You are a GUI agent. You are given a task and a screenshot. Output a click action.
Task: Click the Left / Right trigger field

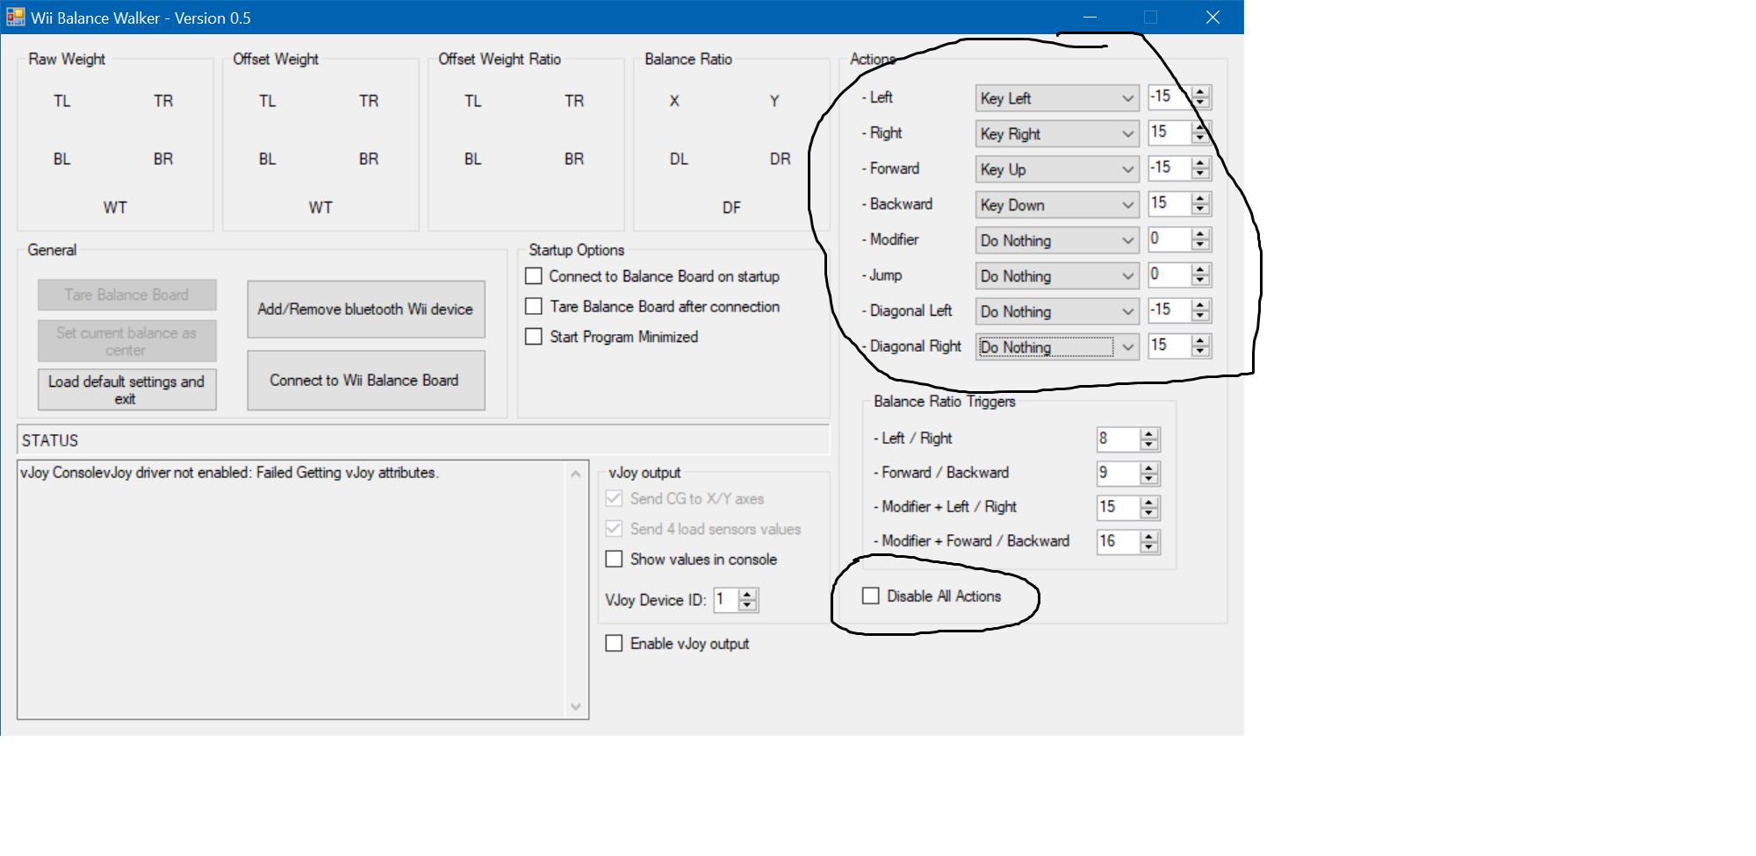(x=1118, y=439)
